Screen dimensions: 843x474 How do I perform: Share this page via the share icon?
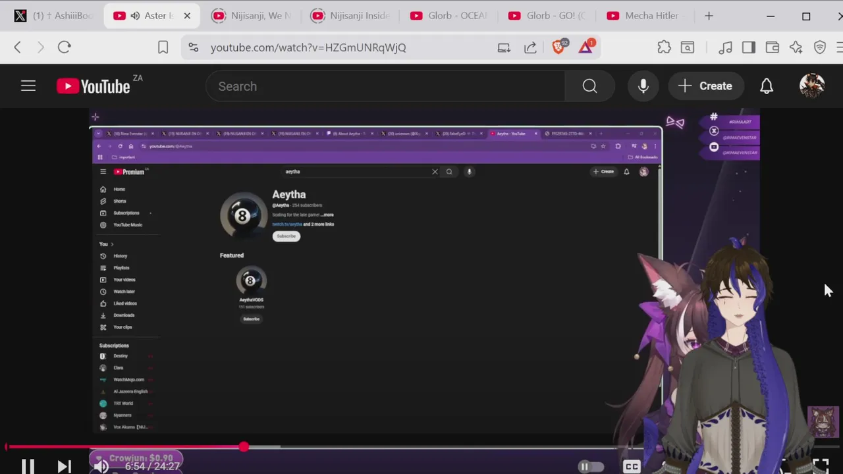click(x=530, y=47)
